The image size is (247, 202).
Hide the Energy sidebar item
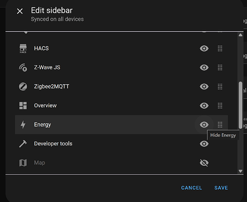(204, 124)
